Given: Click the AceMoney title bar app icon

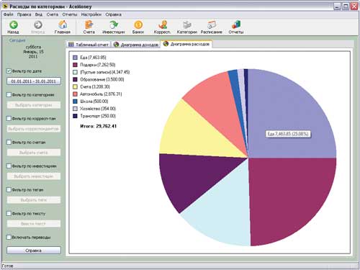Looking at the screenshot, I should pyautogui.click(x=5, y=6).
